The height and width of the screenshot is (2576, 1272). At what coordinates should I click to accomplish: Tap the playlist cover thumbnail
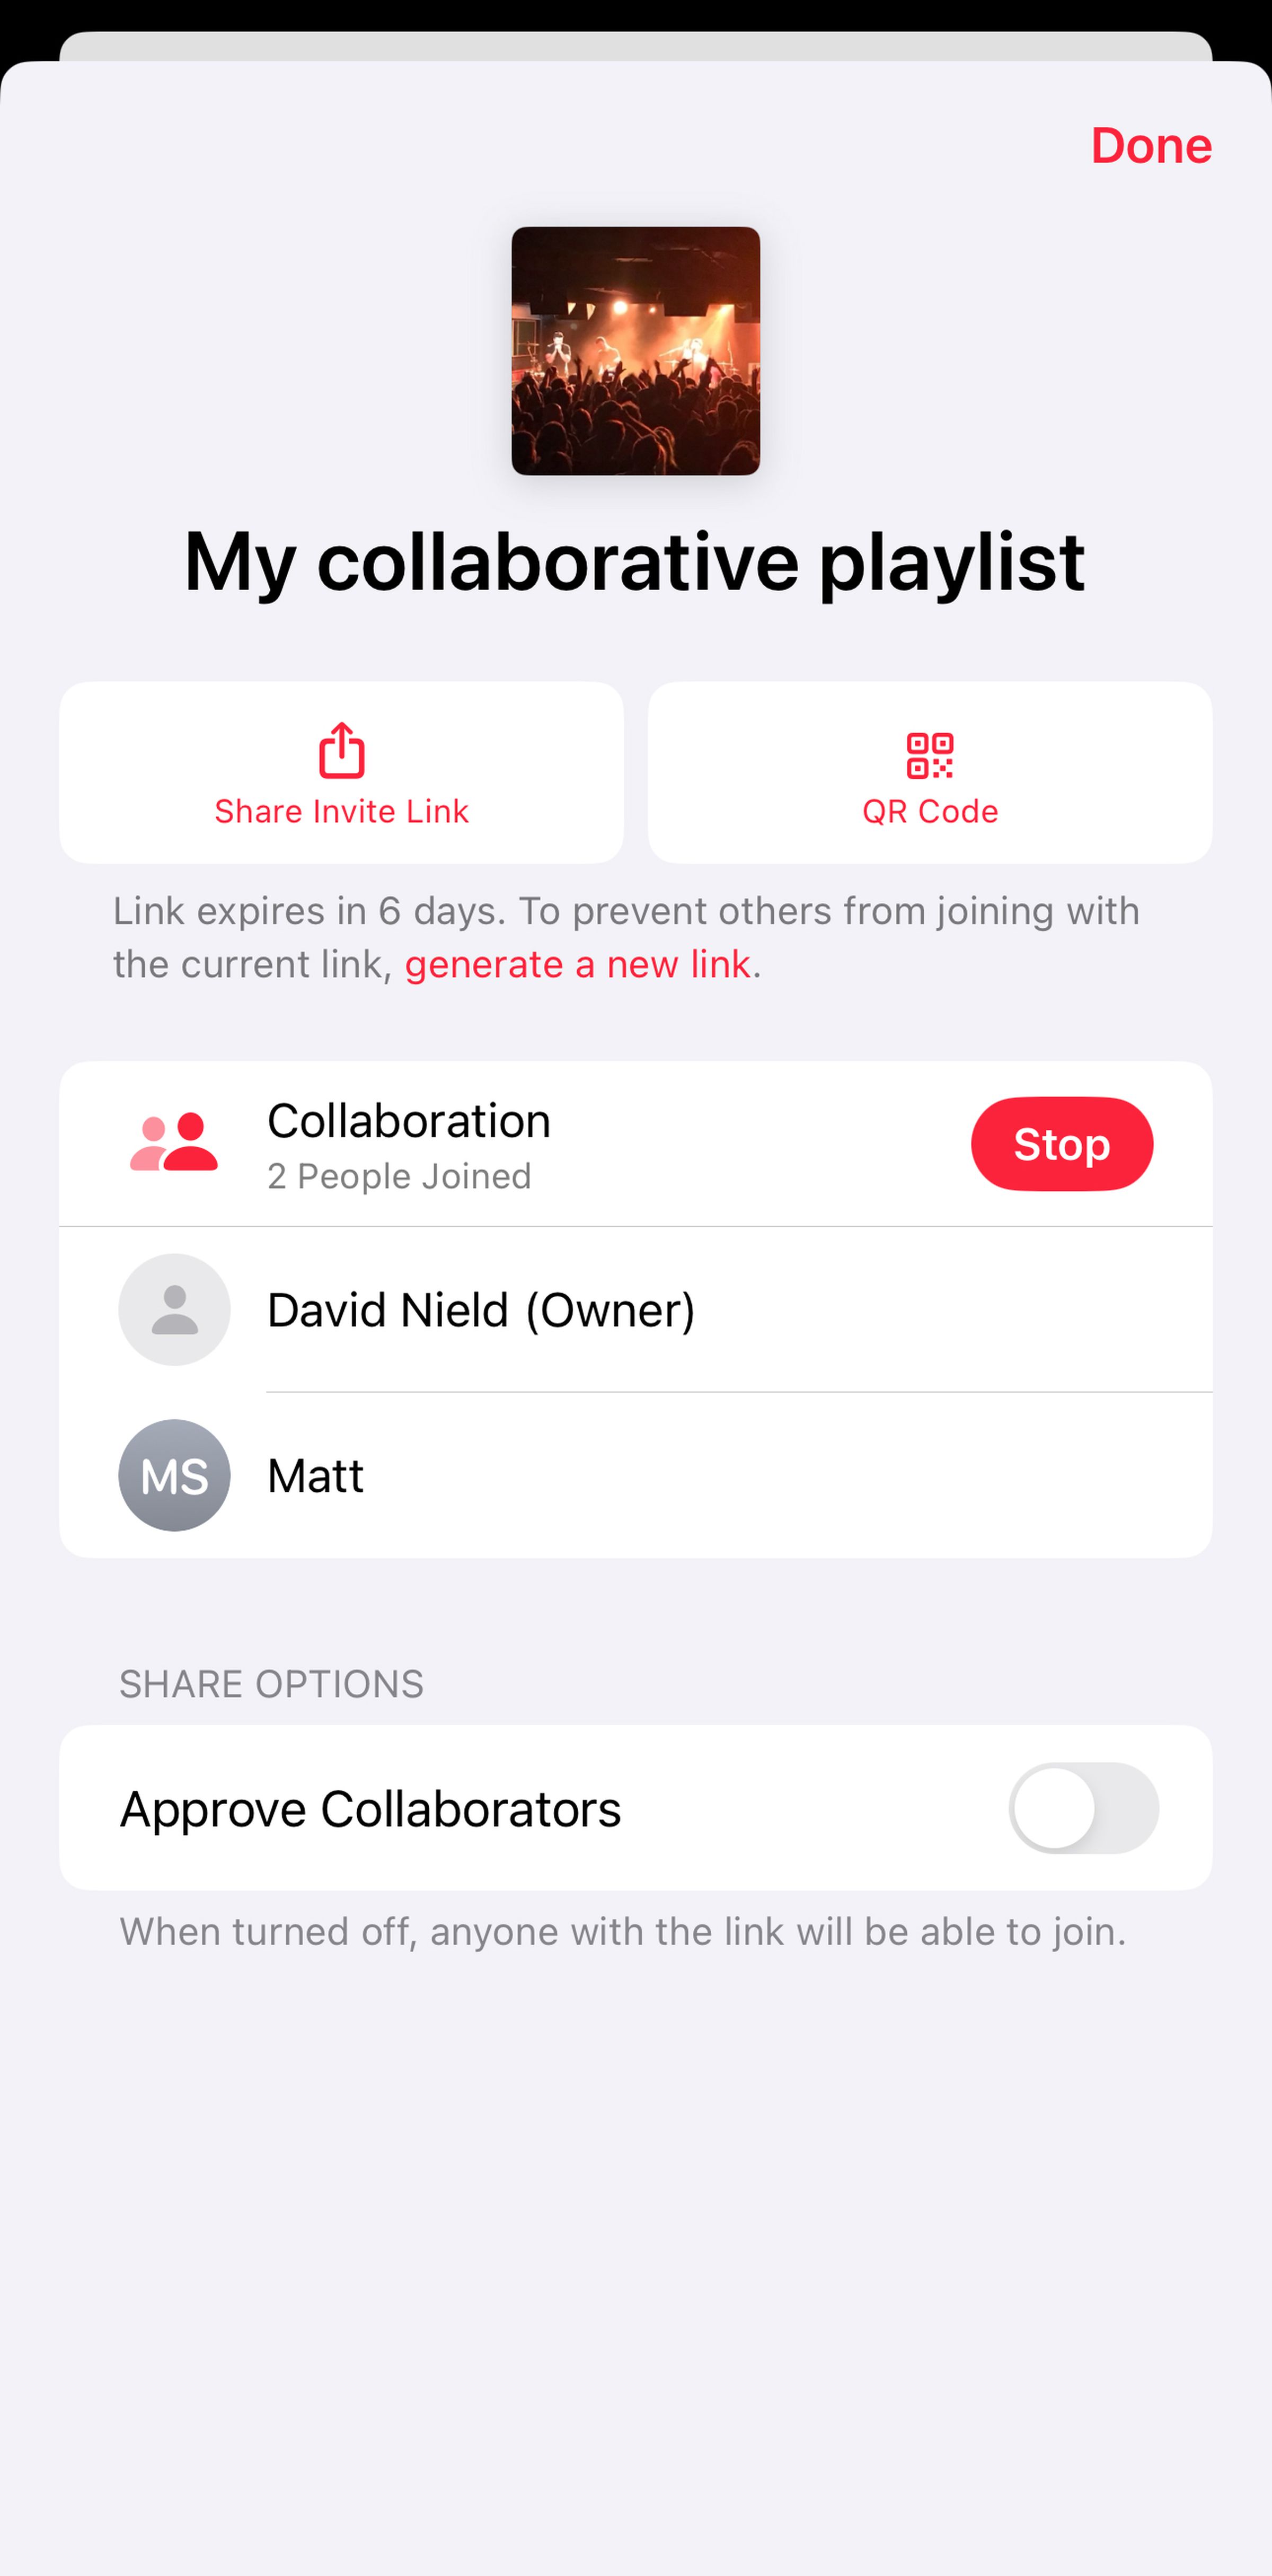coord(636,350)
